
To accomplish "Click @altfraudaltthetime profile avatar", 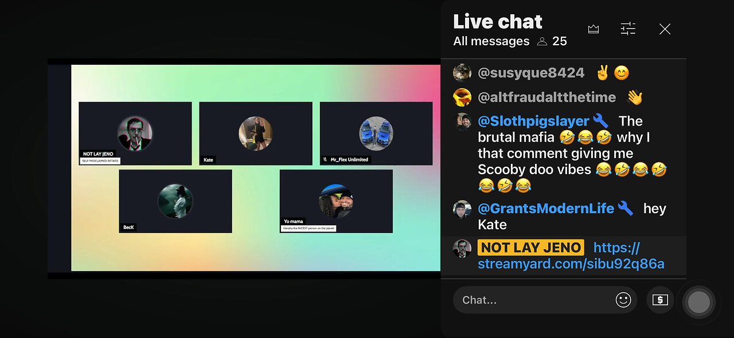I will point(462,97).
